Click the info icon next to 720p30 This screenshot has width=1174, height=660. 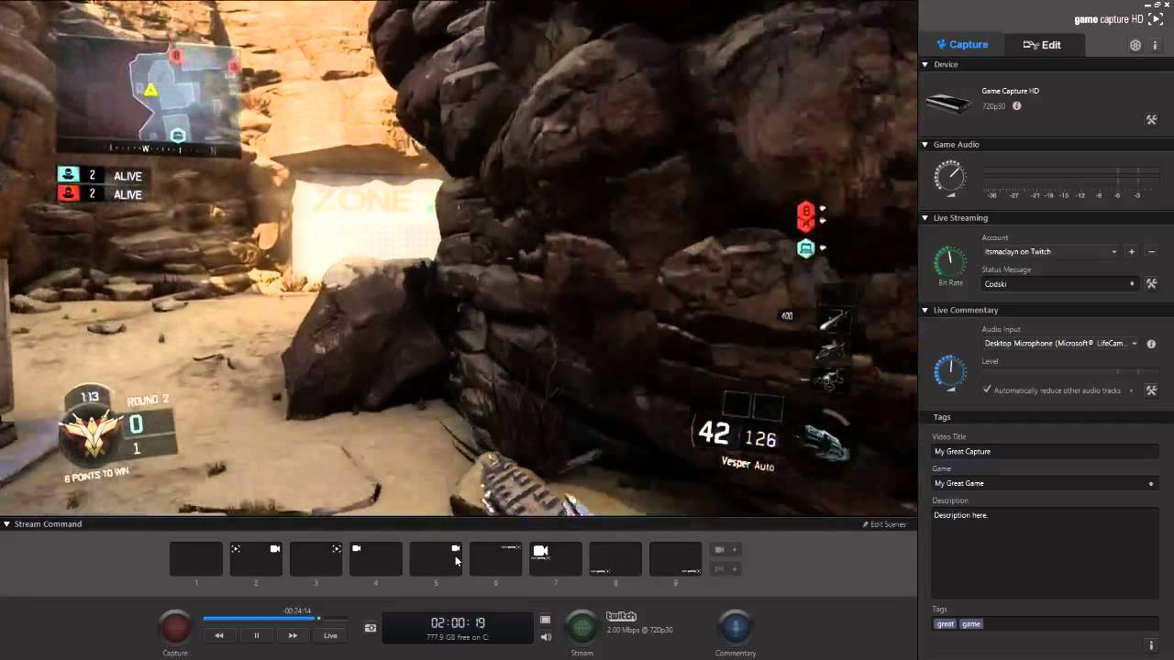1016,106
